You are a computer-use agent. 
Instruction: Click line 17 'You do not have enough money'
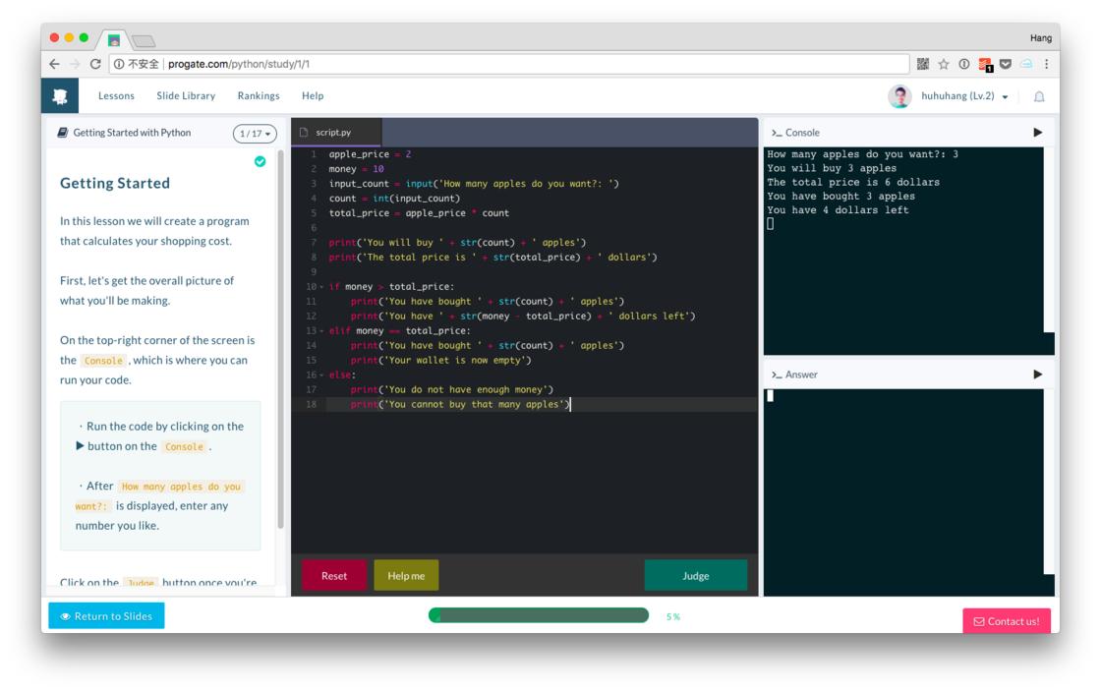(x=451, y=390)
